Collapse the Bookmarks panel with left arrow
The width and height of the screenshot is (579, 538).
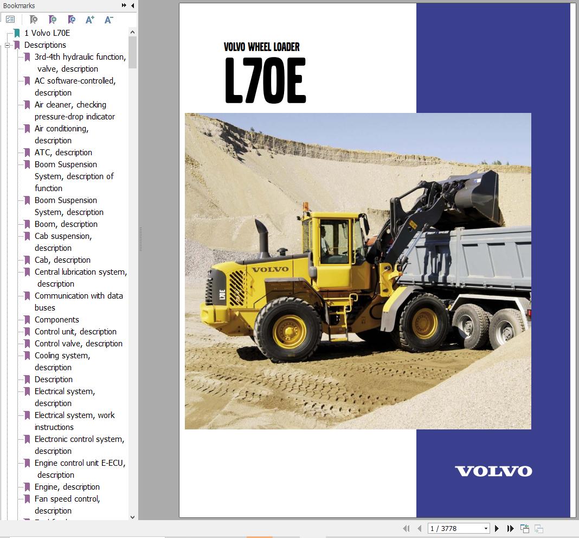coord(133,5)
